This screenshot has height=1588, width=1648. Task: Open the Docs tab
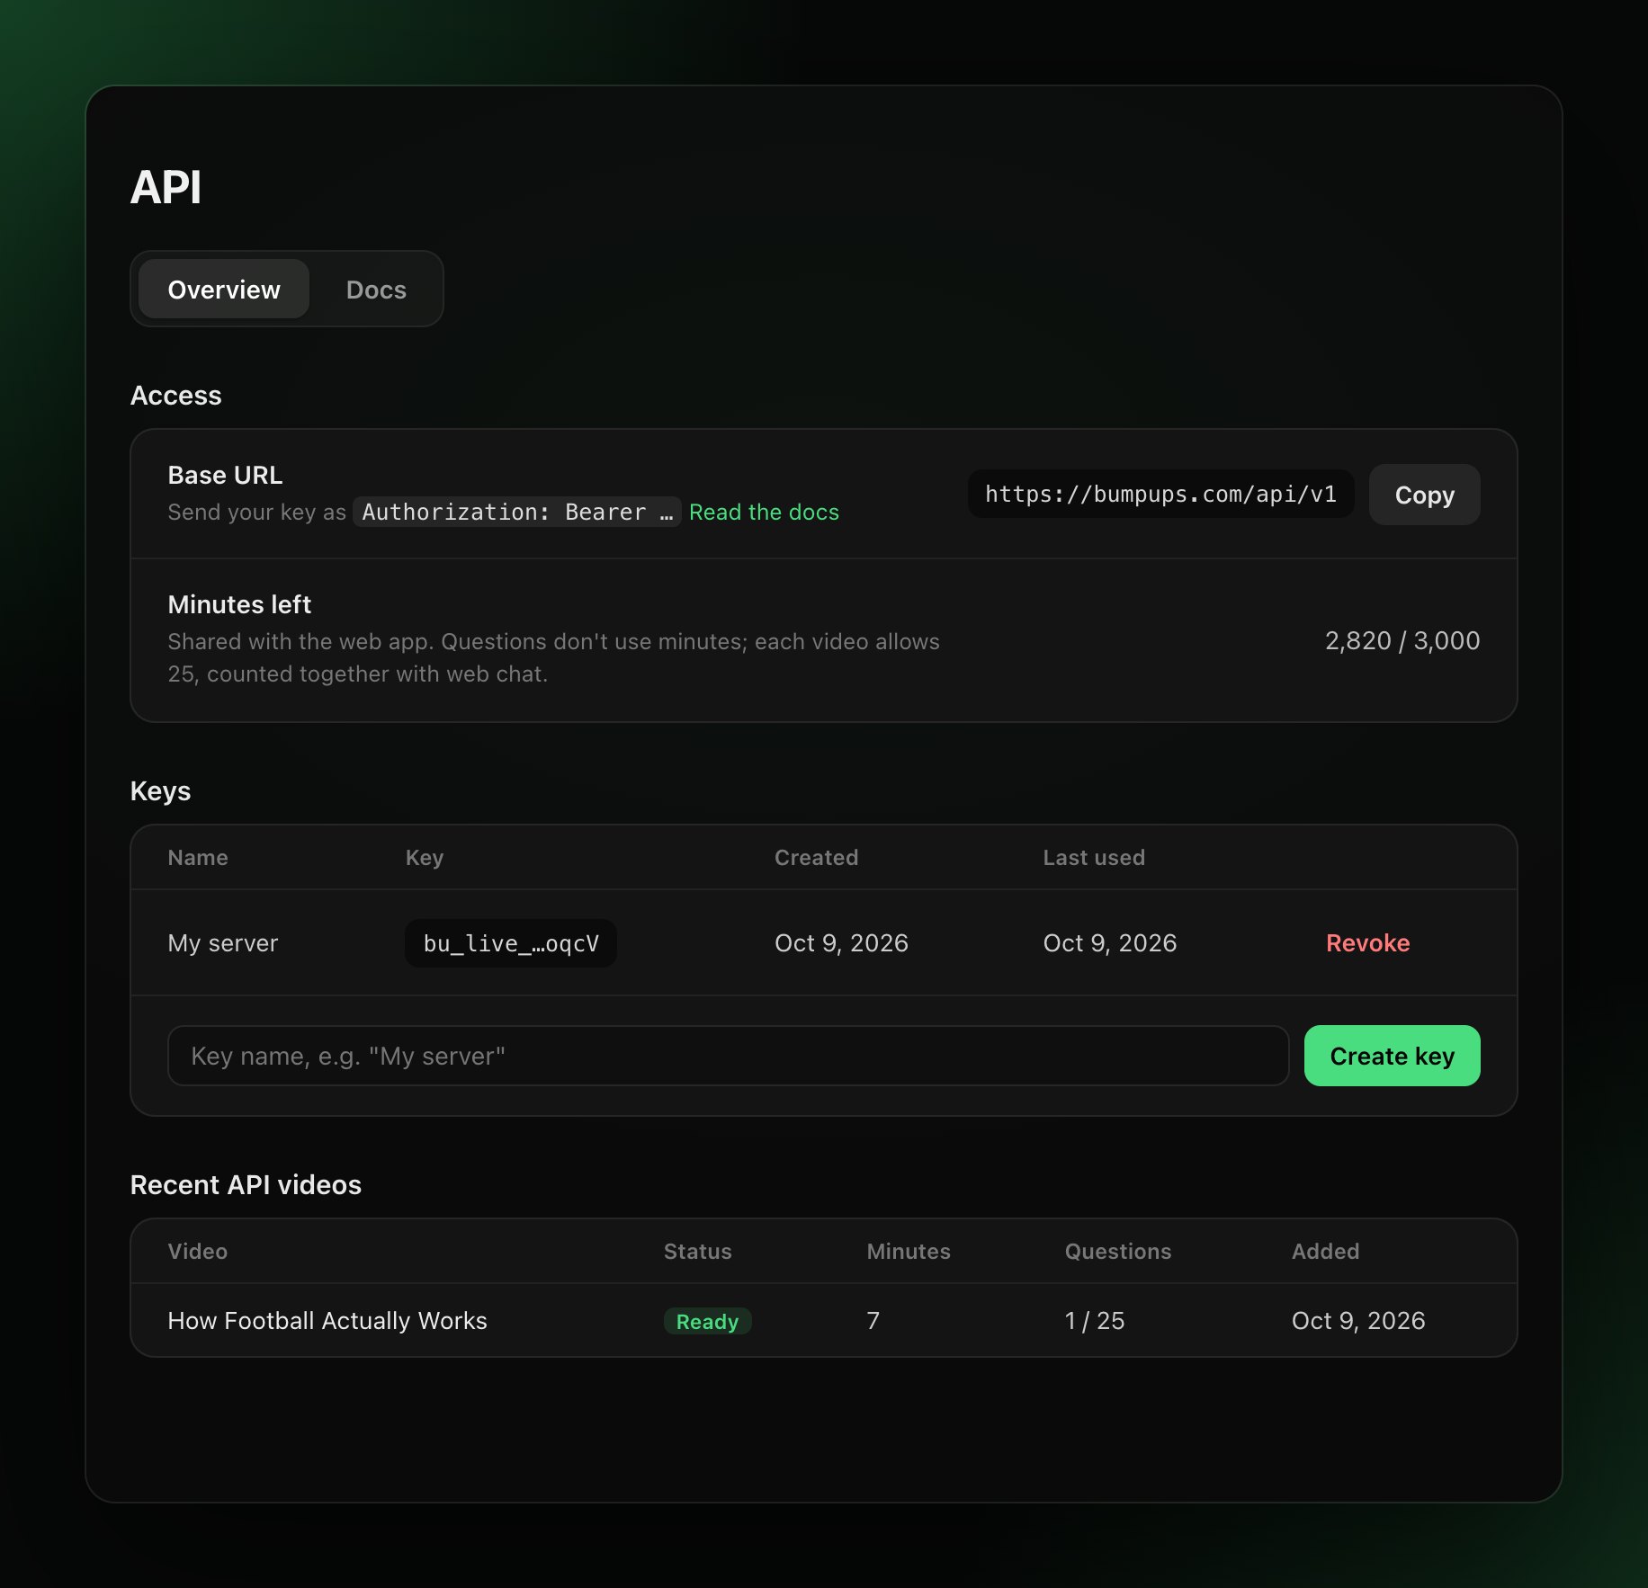coord(376,290)
